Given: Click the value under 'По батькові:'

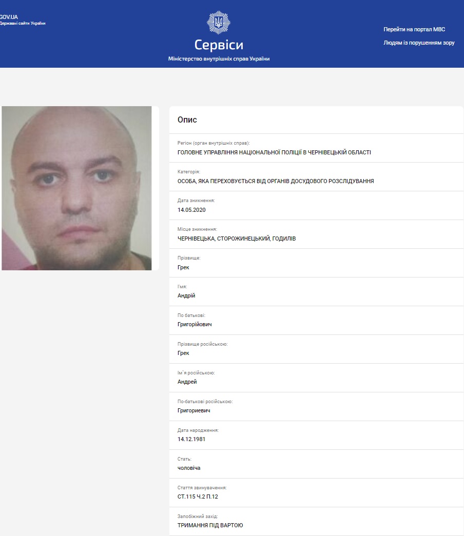Looking at the screenshot, I should coord(195,325).
